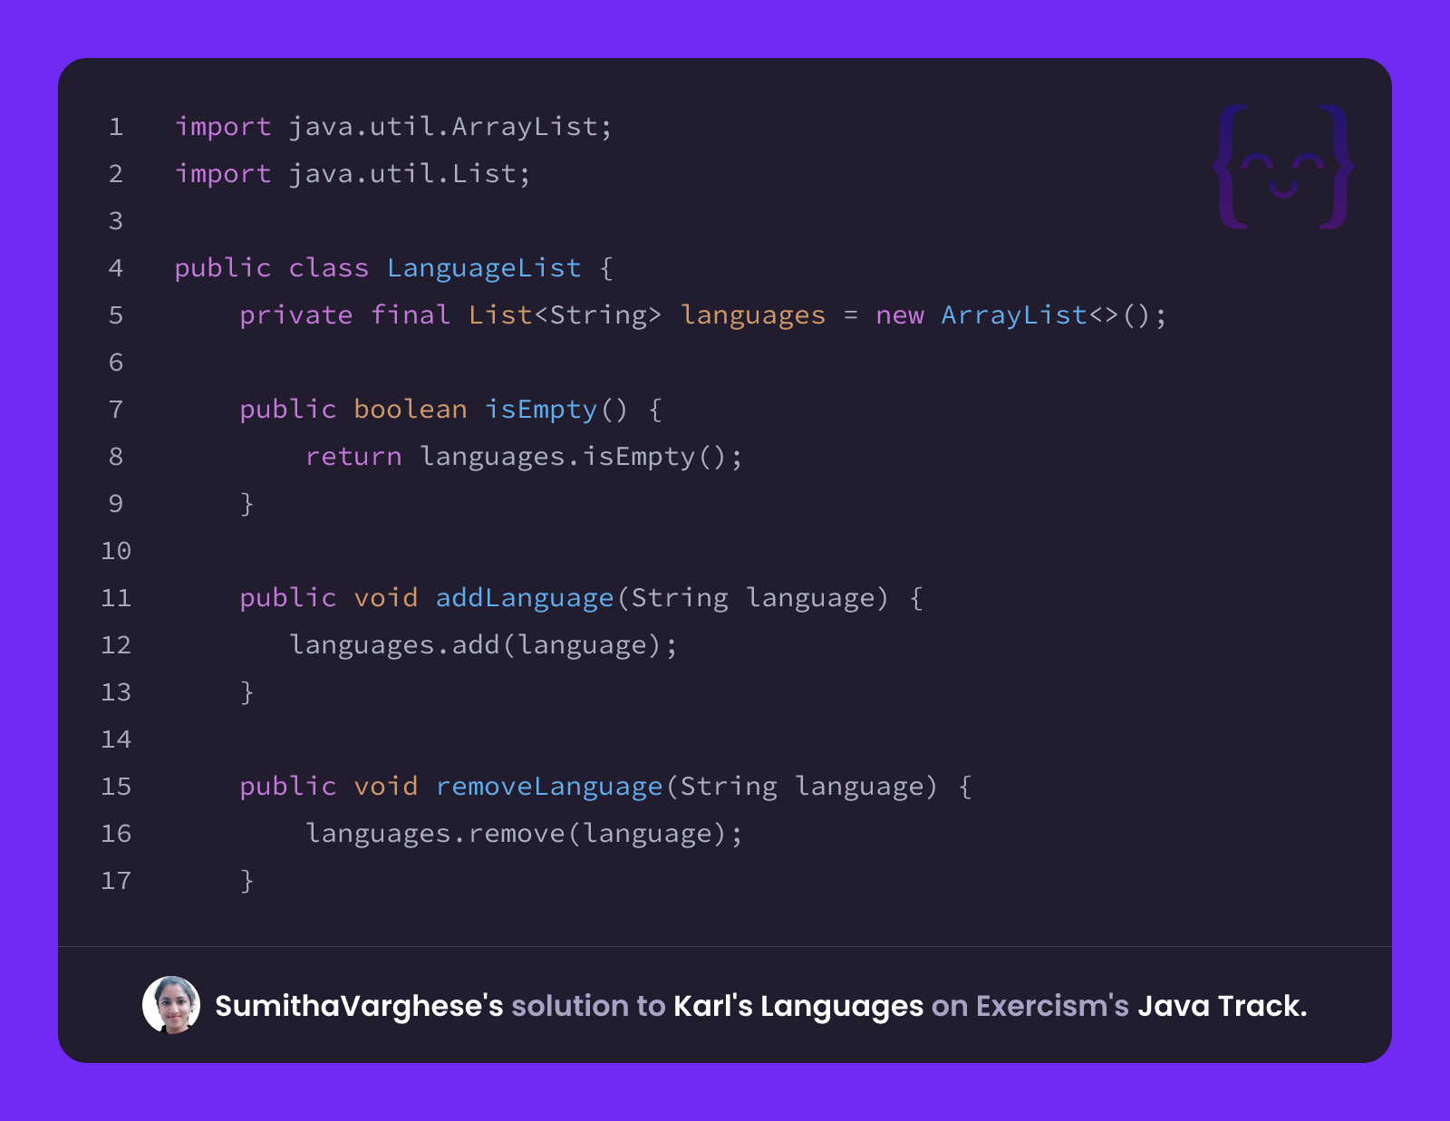This screenshot has height=1121, width=1450.
Task: Click 'languages.add(language);' statement
Action: [483, 645]
